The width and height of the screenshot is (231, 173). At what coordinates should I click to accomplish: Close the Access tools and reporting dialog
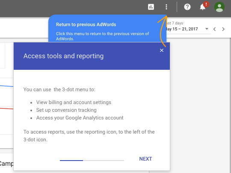click(x=162, y=51)
